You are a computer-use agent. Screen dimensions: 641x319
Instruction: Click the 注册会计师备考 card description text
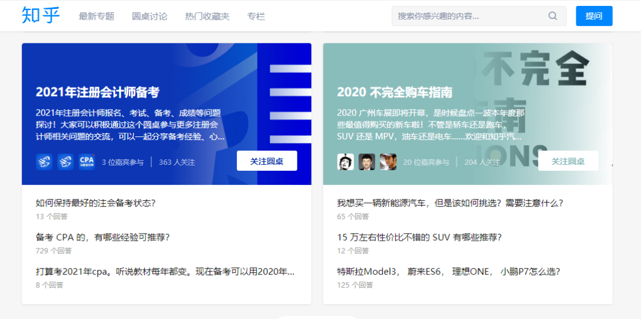pyautogui.click(x=130, y=125)
